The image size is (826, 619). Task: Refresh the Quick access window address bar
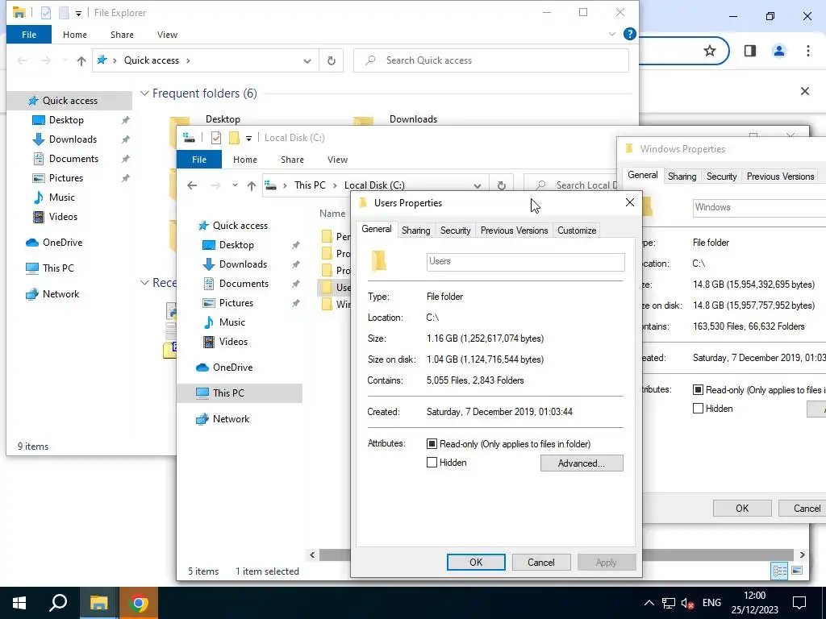(x=332, y=60)
